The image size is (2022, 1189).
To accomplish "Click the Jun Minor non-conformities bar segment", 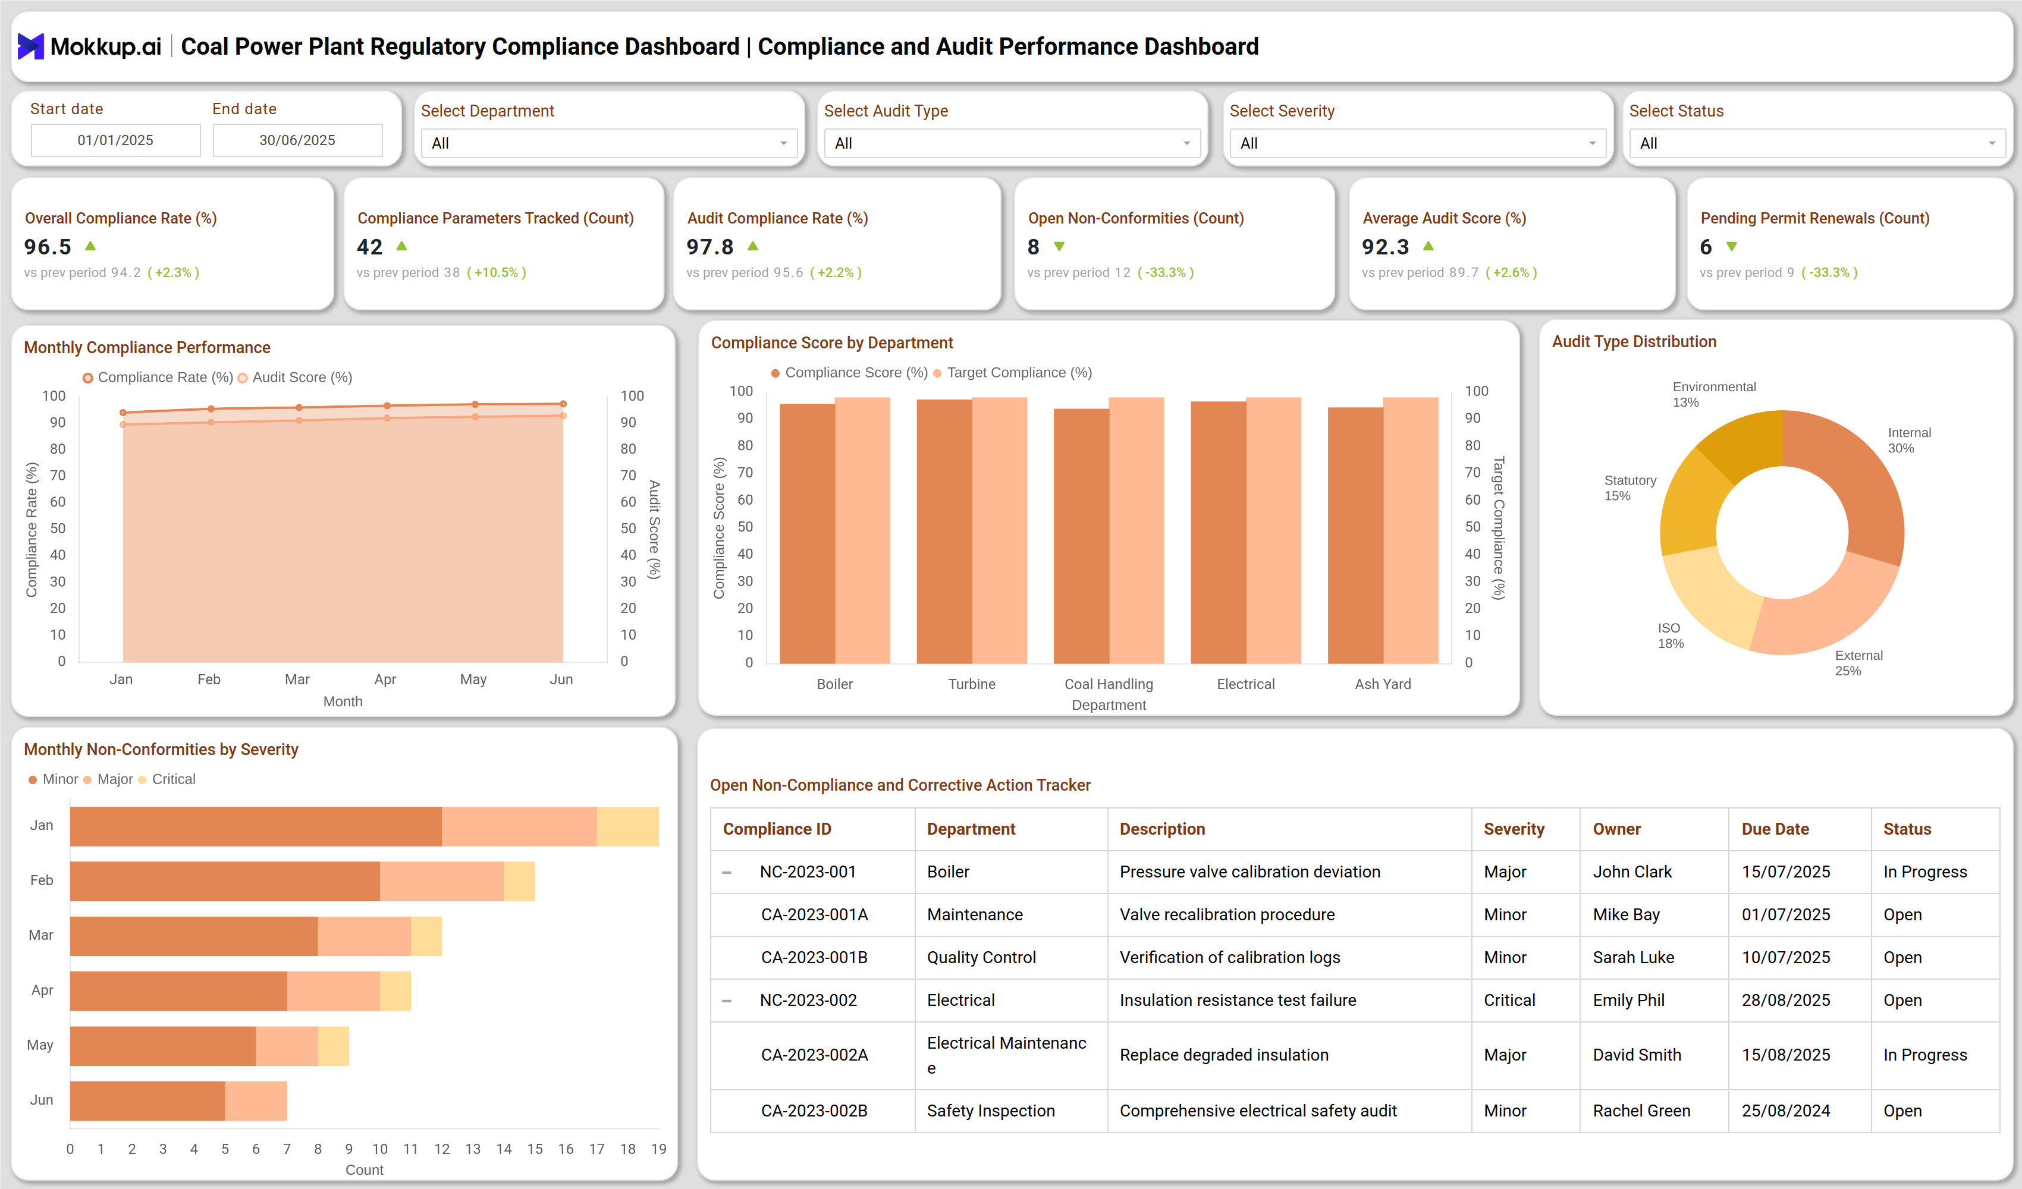I will coord(147,1101).
